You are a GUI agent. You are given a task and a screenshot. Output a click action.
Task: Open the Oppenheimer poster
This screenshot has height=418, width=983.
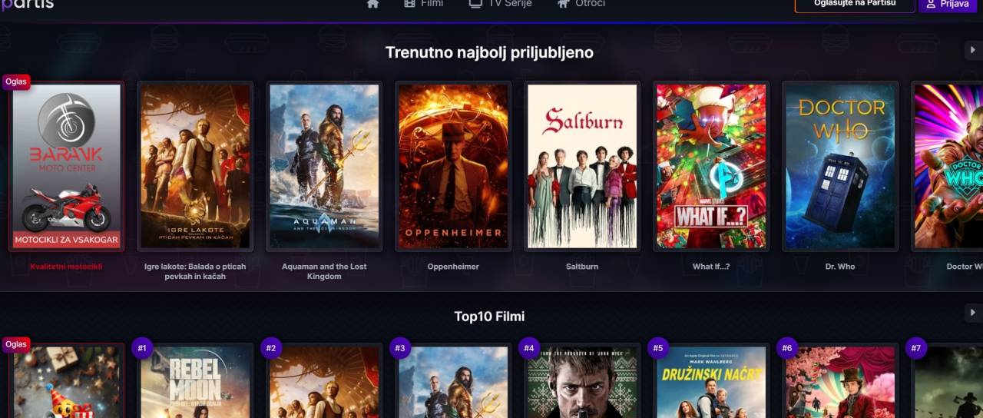point(453,166)
